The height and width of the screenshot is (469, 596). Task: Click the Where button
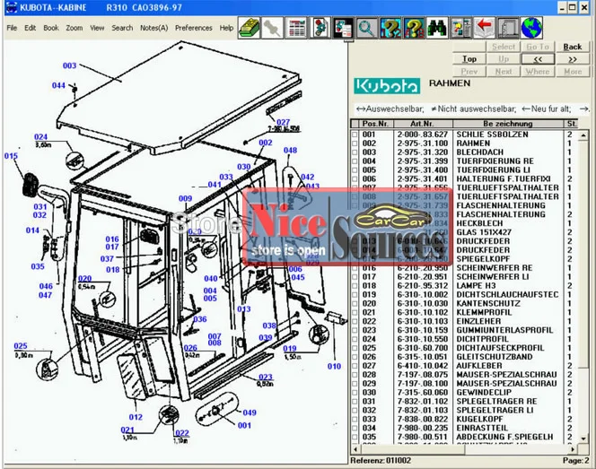point(538,72)
